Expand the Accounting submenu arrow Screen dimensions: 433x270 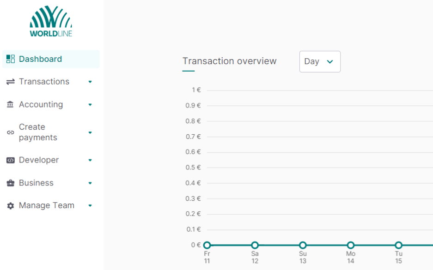click(x=90, y=105)
